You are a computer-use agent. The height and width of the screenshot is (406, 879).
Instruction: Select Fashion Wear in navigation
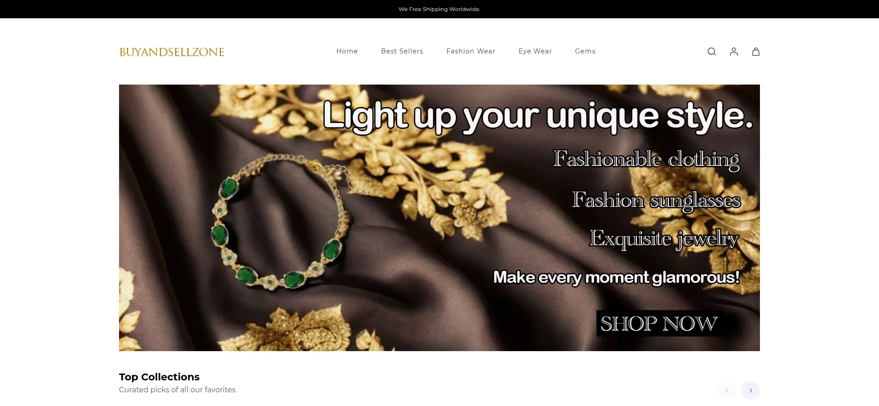(x=471, y=51)
